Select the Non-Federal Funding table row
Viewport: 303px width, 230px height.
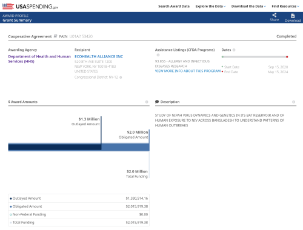pos(79,214)
